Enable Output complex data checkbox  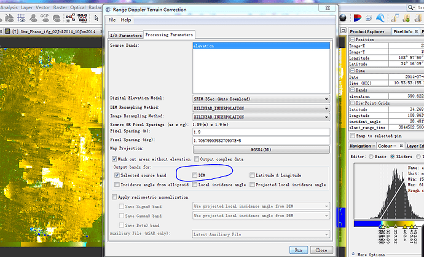pyautogui.click(x=197, y=159)
